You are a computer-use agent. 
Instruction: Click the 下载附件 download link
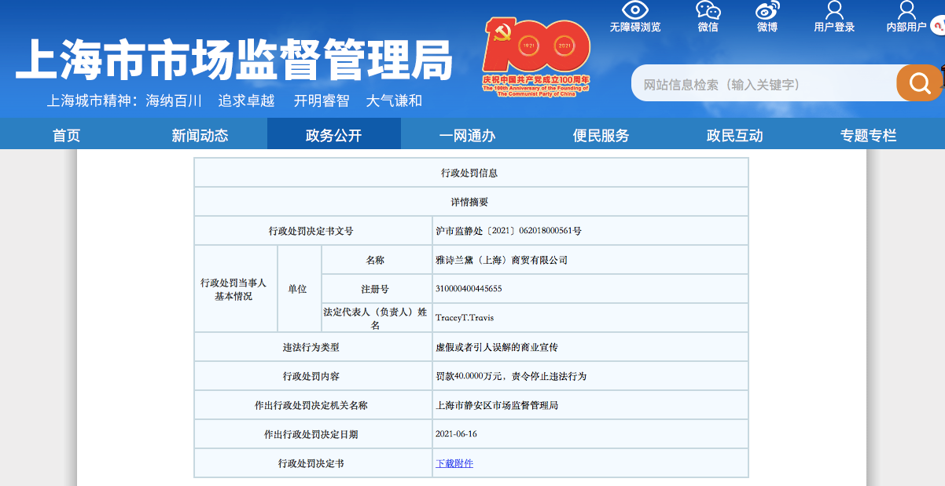[x=454, y=463]
